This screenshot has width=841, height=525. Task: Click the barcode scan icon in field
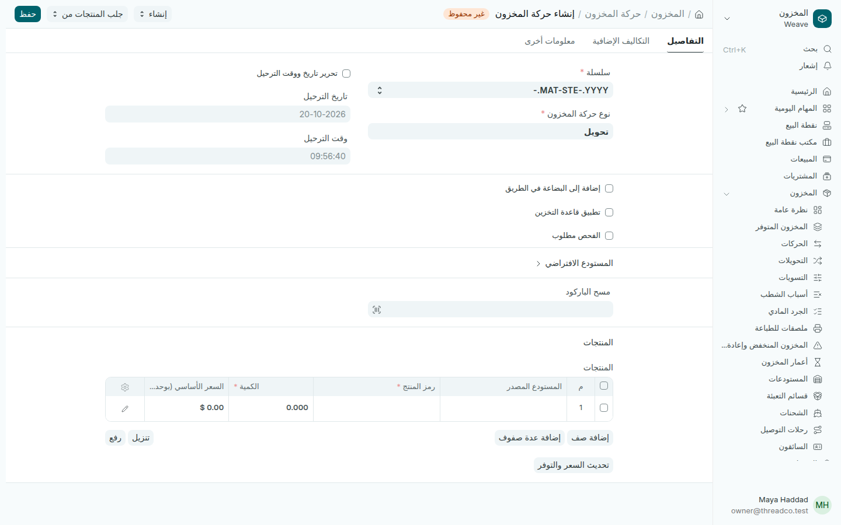(377, 310)
